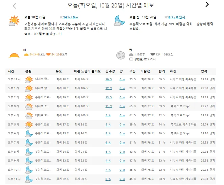Click the 65 % cloud cover value
Image resolution: width=224 pixels, height=185 pixels.
pyautogui.click(x=133, y=106)
